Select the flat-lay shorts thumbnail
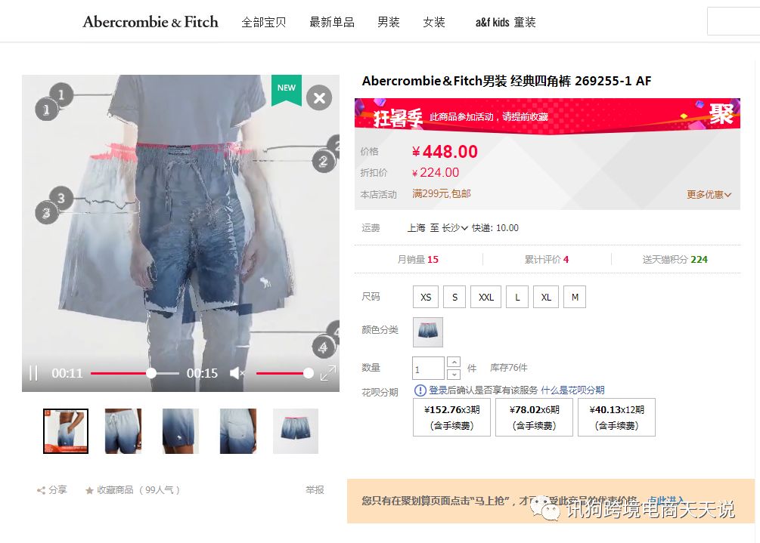 click(x=296, y=431)
